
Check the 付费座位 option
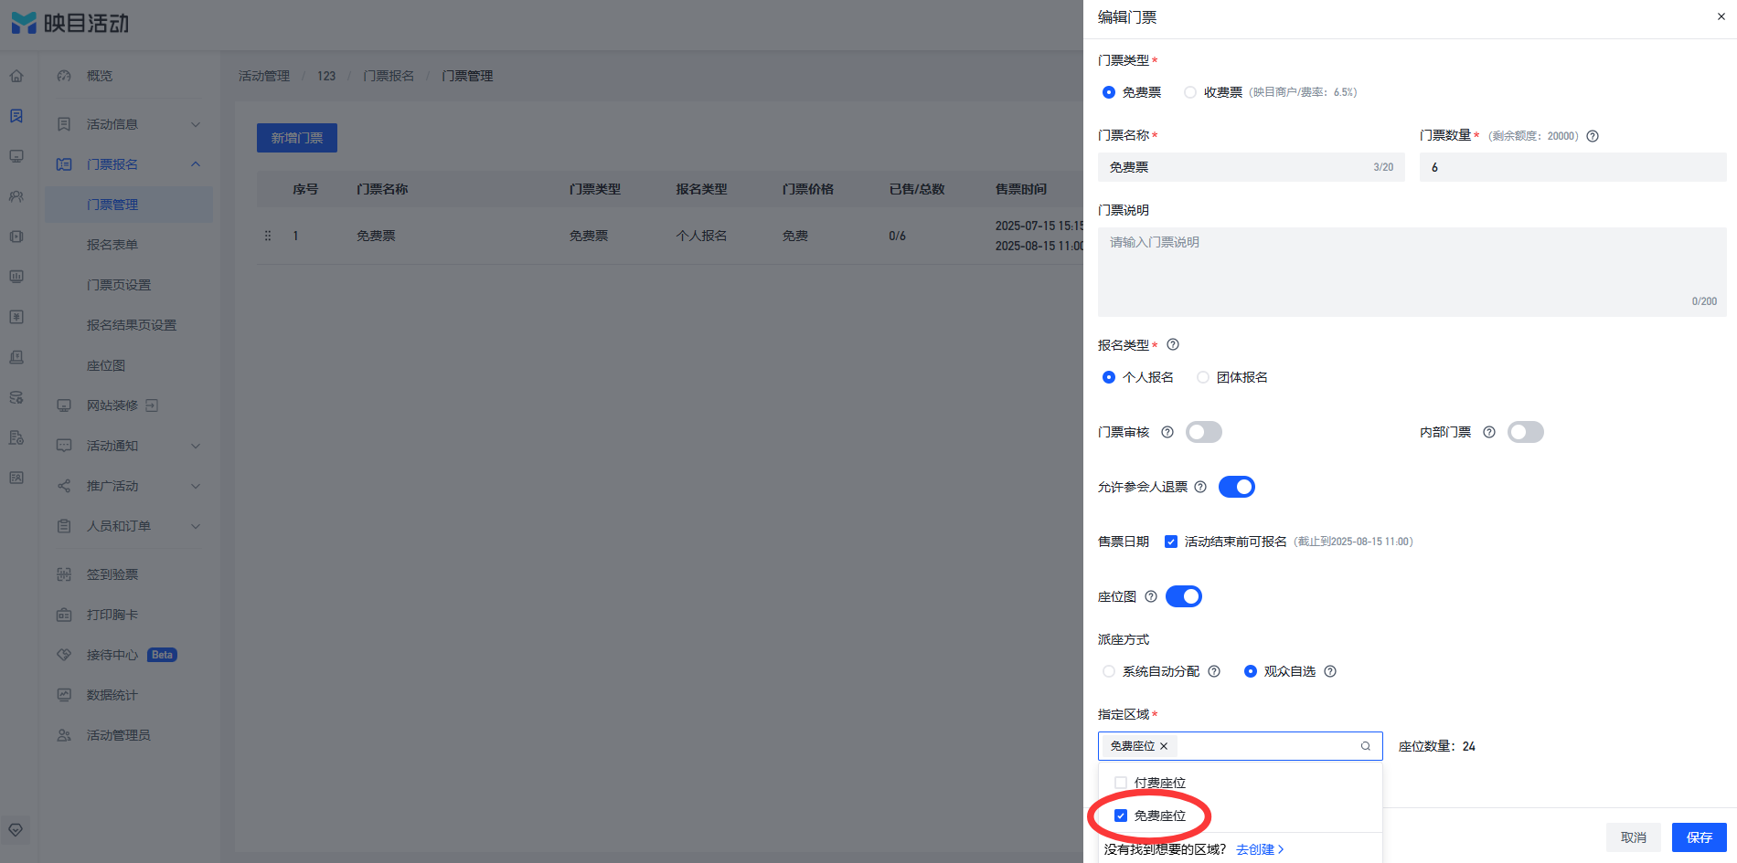(1121, 783)
